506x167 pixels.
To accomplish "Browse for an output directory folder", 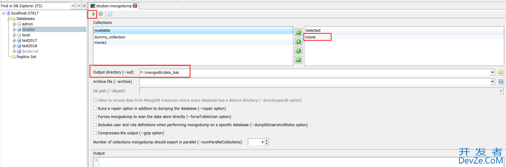I will coord(501,72).
